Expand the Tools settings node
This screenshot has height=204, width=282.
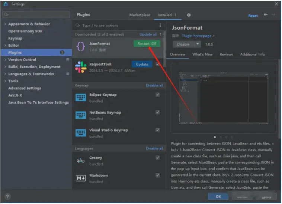click(x=5, y=81)
